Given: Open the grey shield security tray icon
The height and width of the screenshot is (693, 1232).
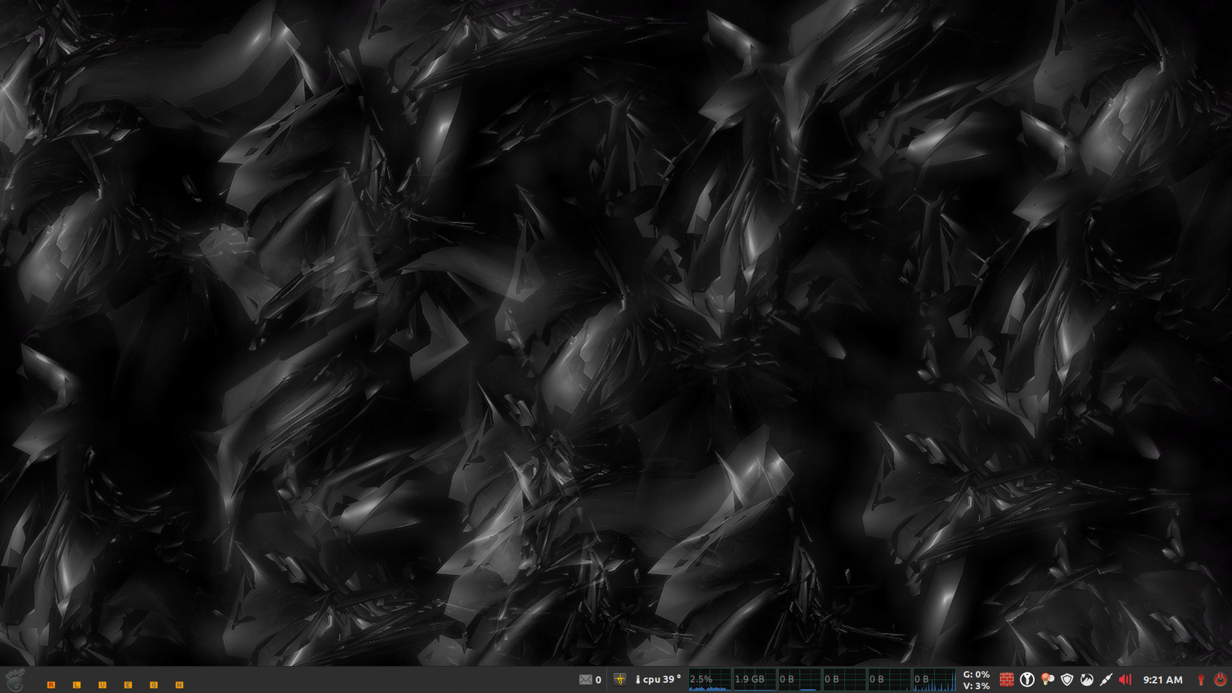Looking at the screenshot, I should click(x=1067, y=680).
